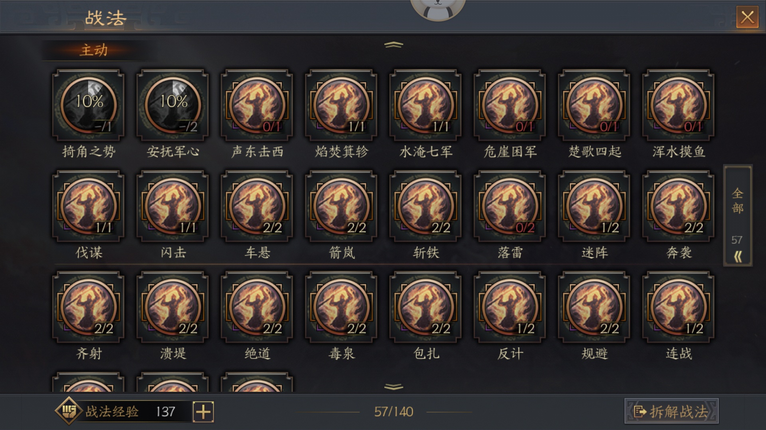The height and width of the screenshot is (430, 766).
Task: Close the 战法 window
Action: [x=747, y=17]
